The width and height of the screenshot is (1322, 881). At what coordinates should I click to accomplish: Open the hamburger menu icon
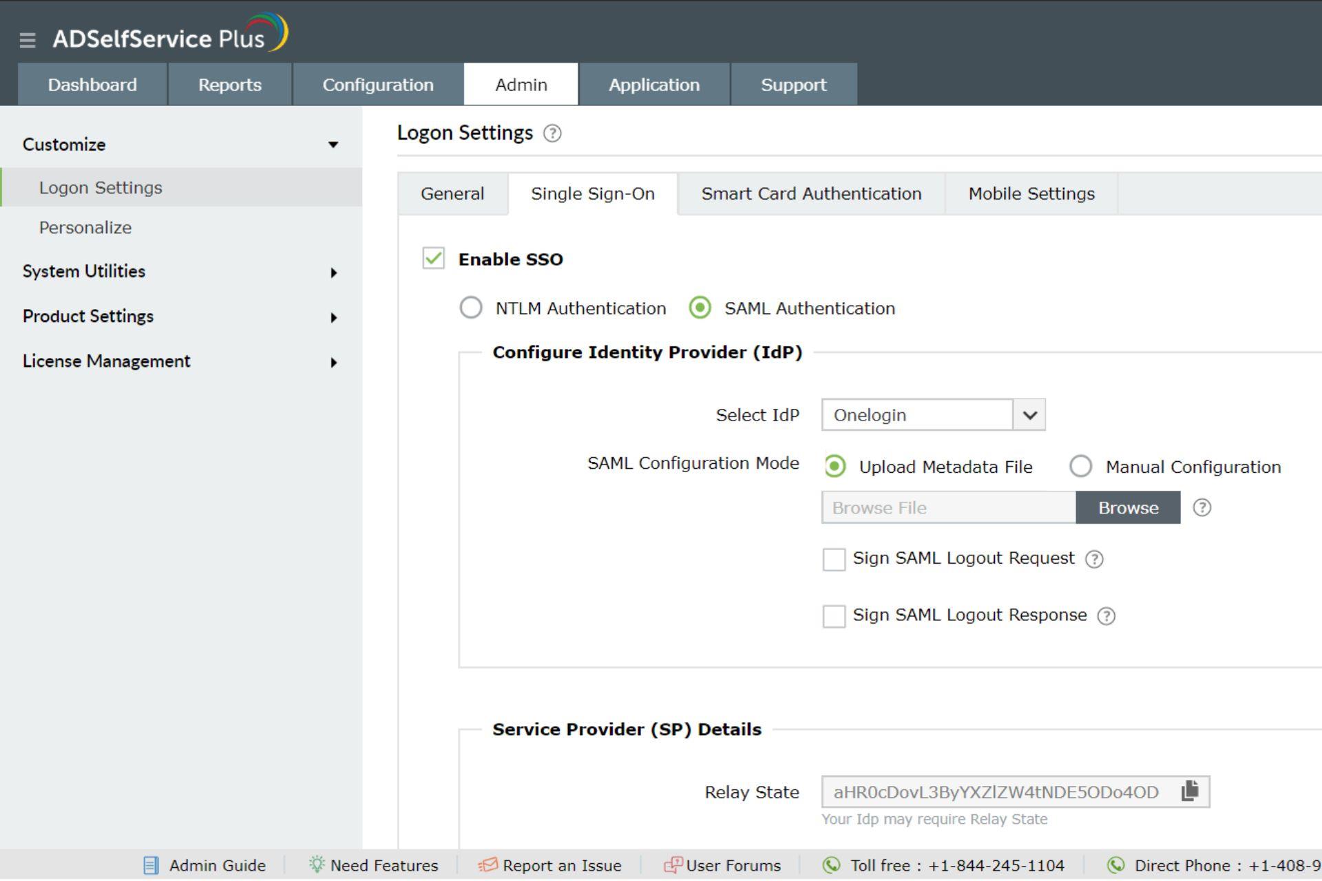tap(28, 40)
